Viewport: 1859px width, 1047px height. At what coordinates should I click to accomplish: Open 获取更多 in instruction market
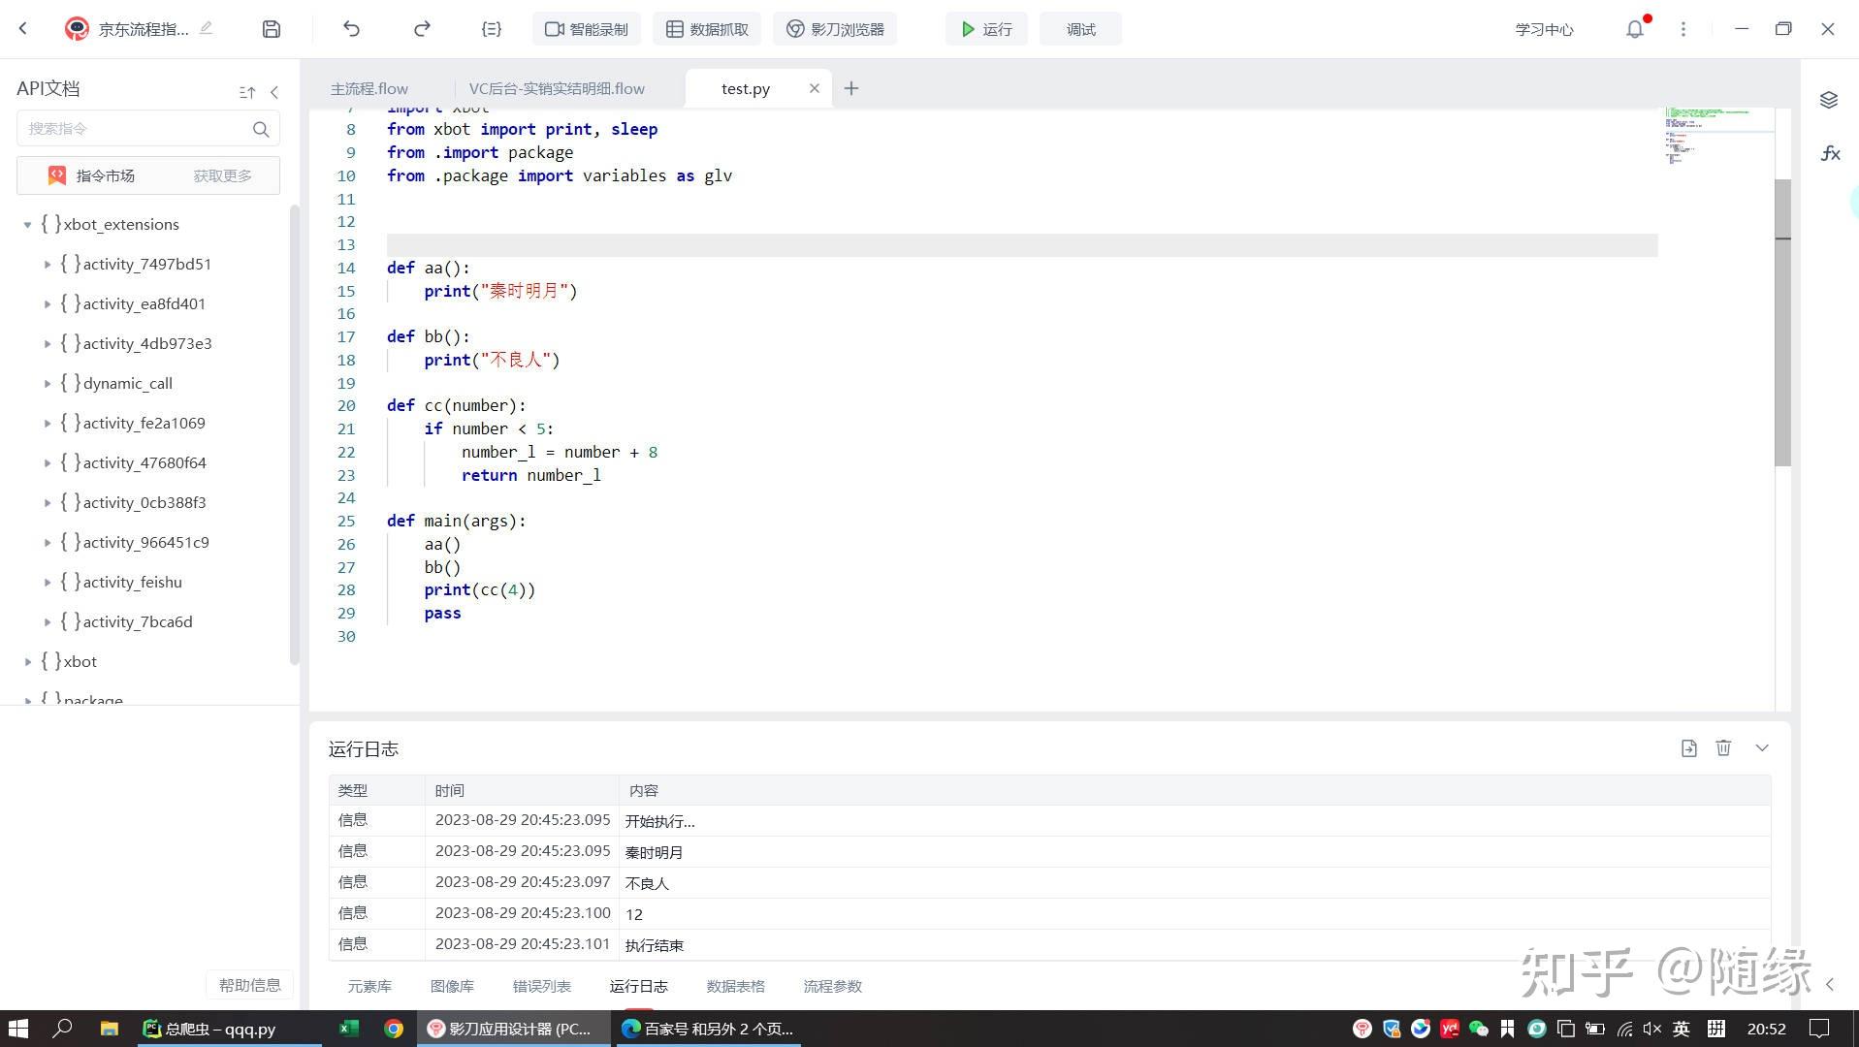tap(221, 175)
